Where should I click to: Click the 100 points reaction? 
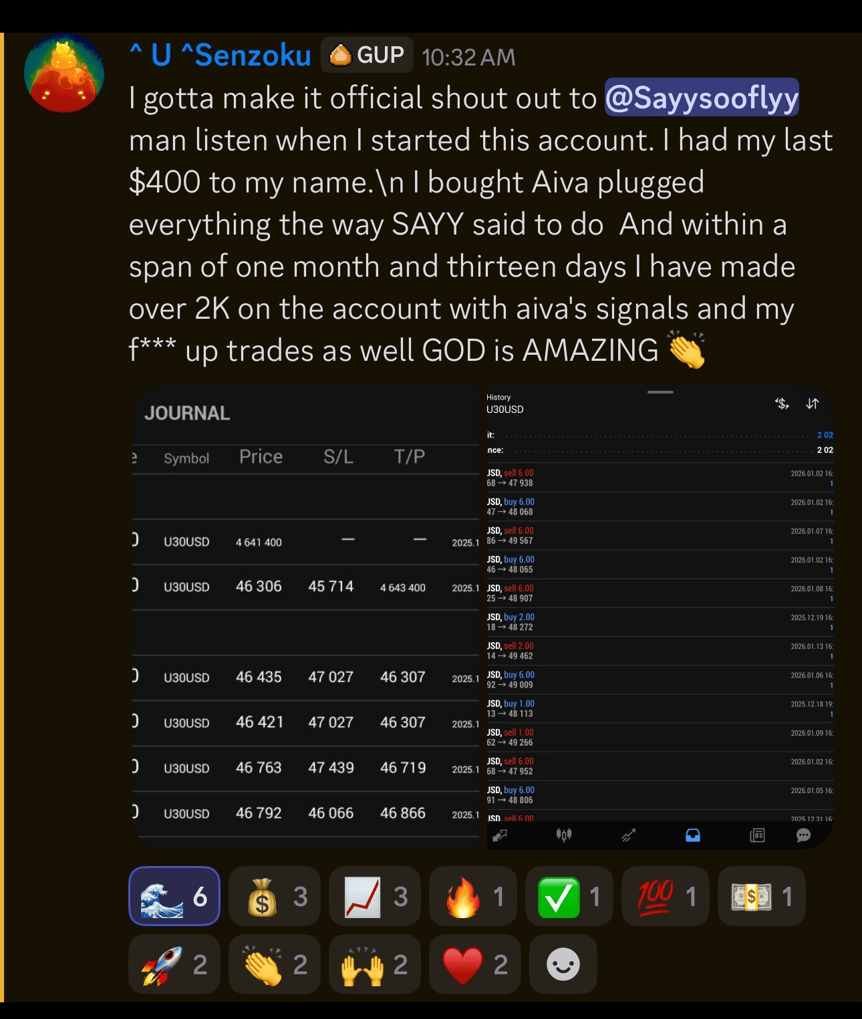coord(666,896)
